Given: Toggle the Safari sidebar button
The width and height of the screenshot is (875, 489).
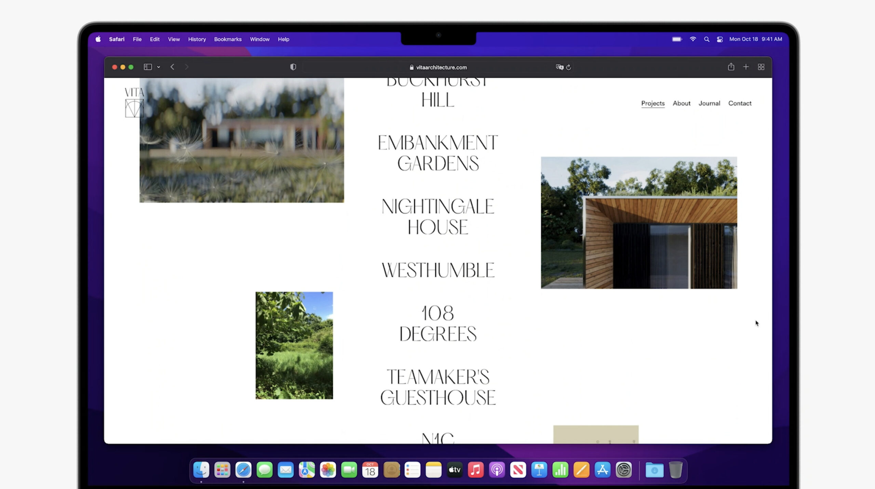Looking at the screenshot, I should pyautogui.click(x=148, y=67).
